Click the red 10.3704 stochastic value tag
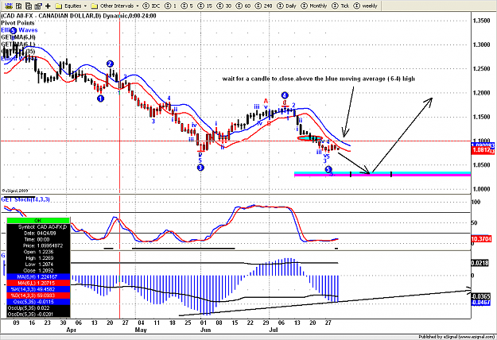497x340 pixels. (x=481, y=238)
